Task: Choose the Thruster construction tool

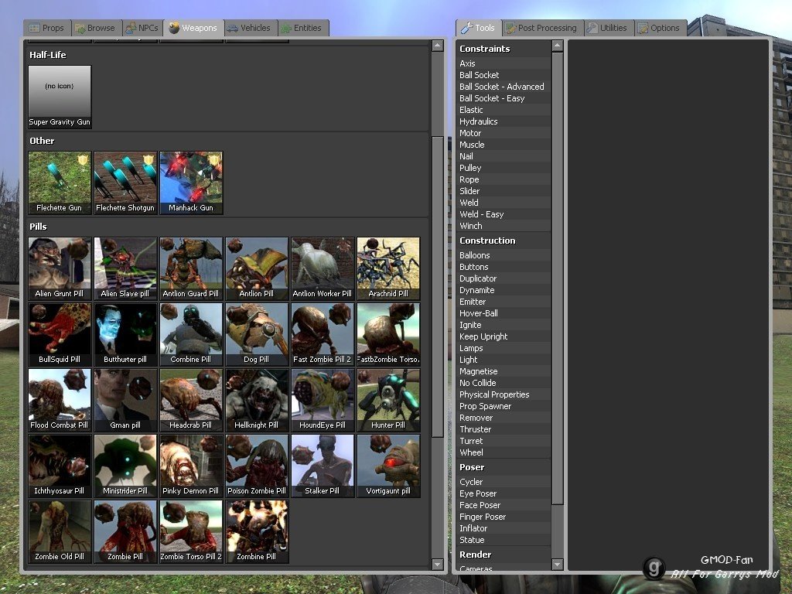Action: (475, 429)
